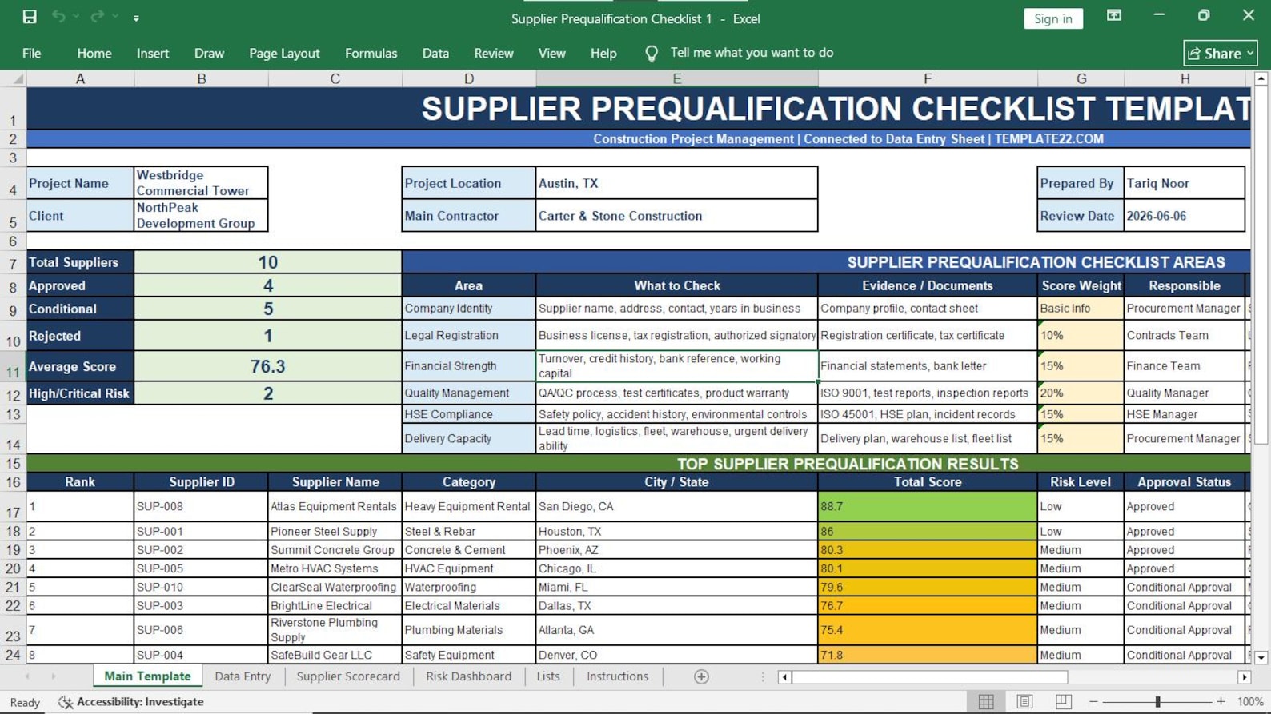Click vertical scrollbar down arrow
The image size is (1271, 714).
pyautogui.click(x=1261, y=657)
